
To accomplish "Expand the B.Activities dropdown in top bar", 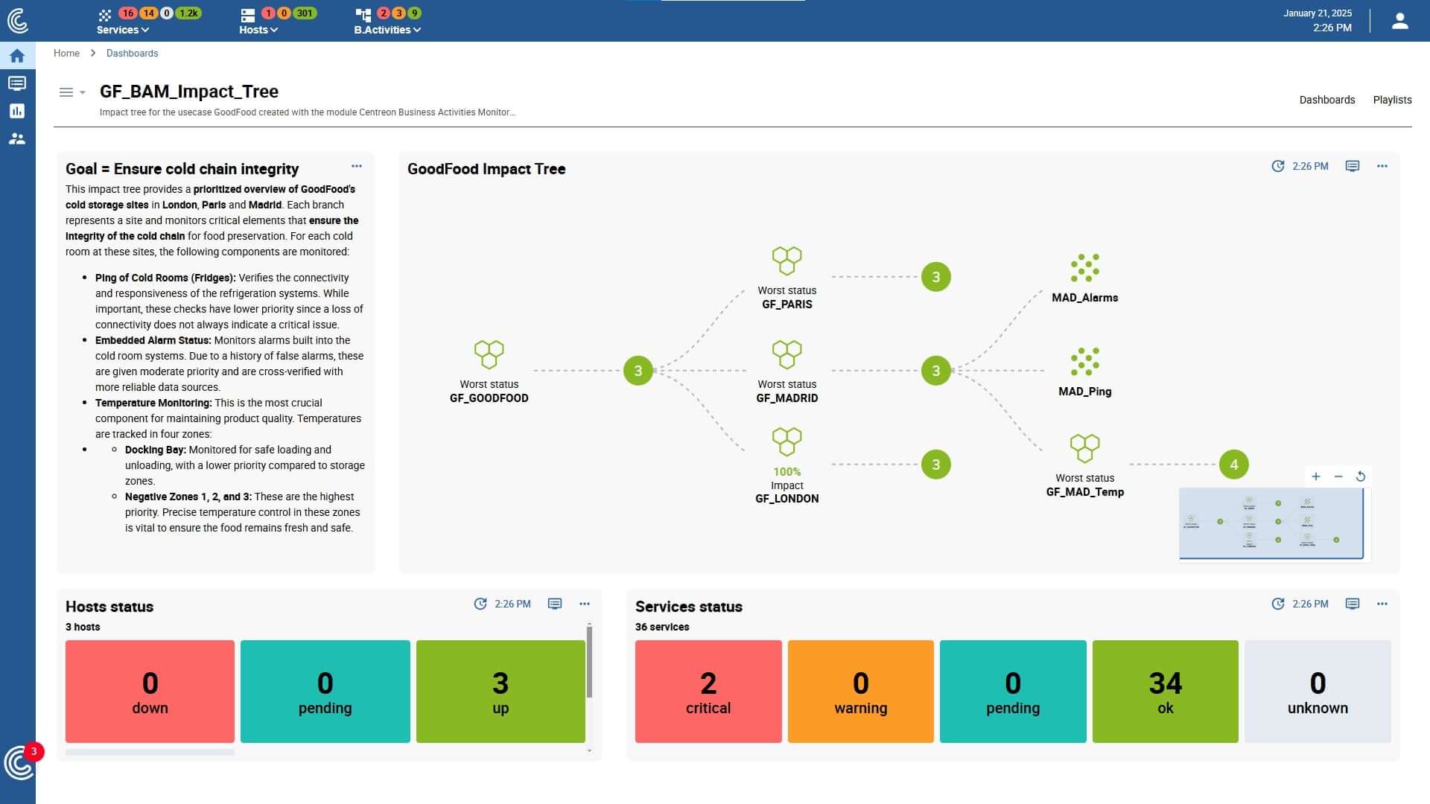I will coord(387,30).
